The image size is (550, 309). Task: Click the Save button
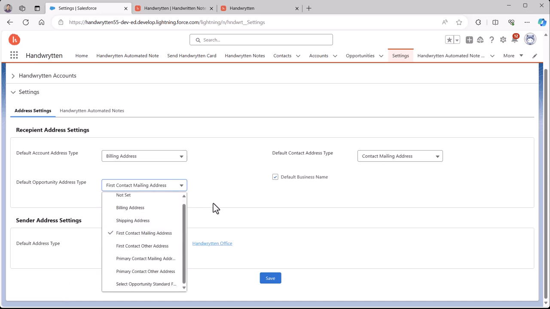tap(270, 278)
